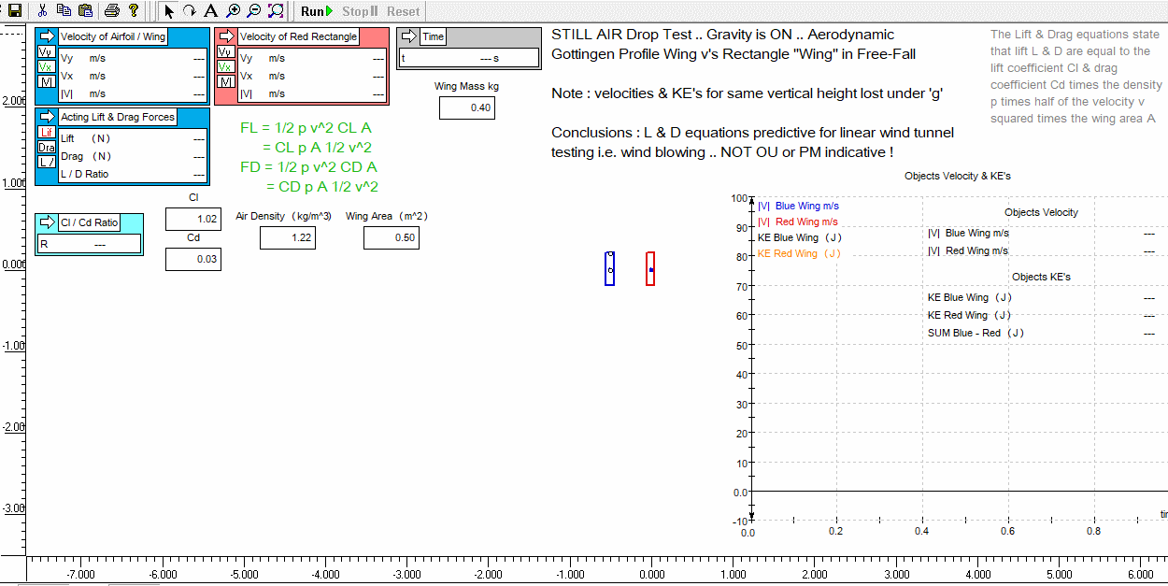
Task: Click 'Objects KE's' heading
Action: pos(1041,277)
